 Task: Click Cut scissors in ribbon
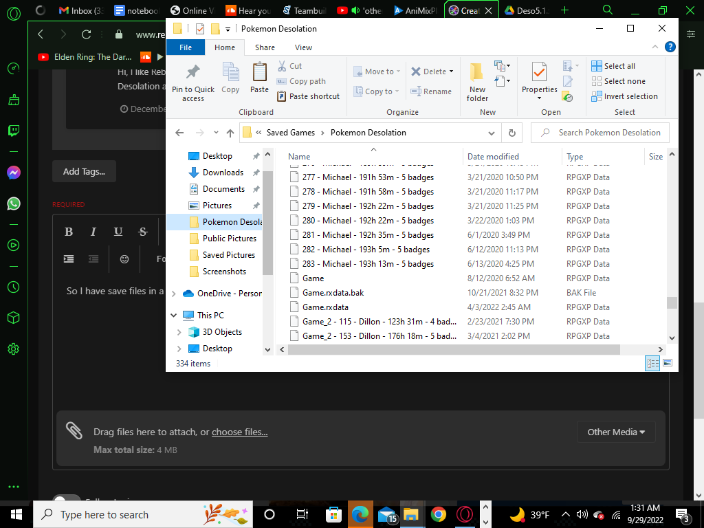point(282,66)
